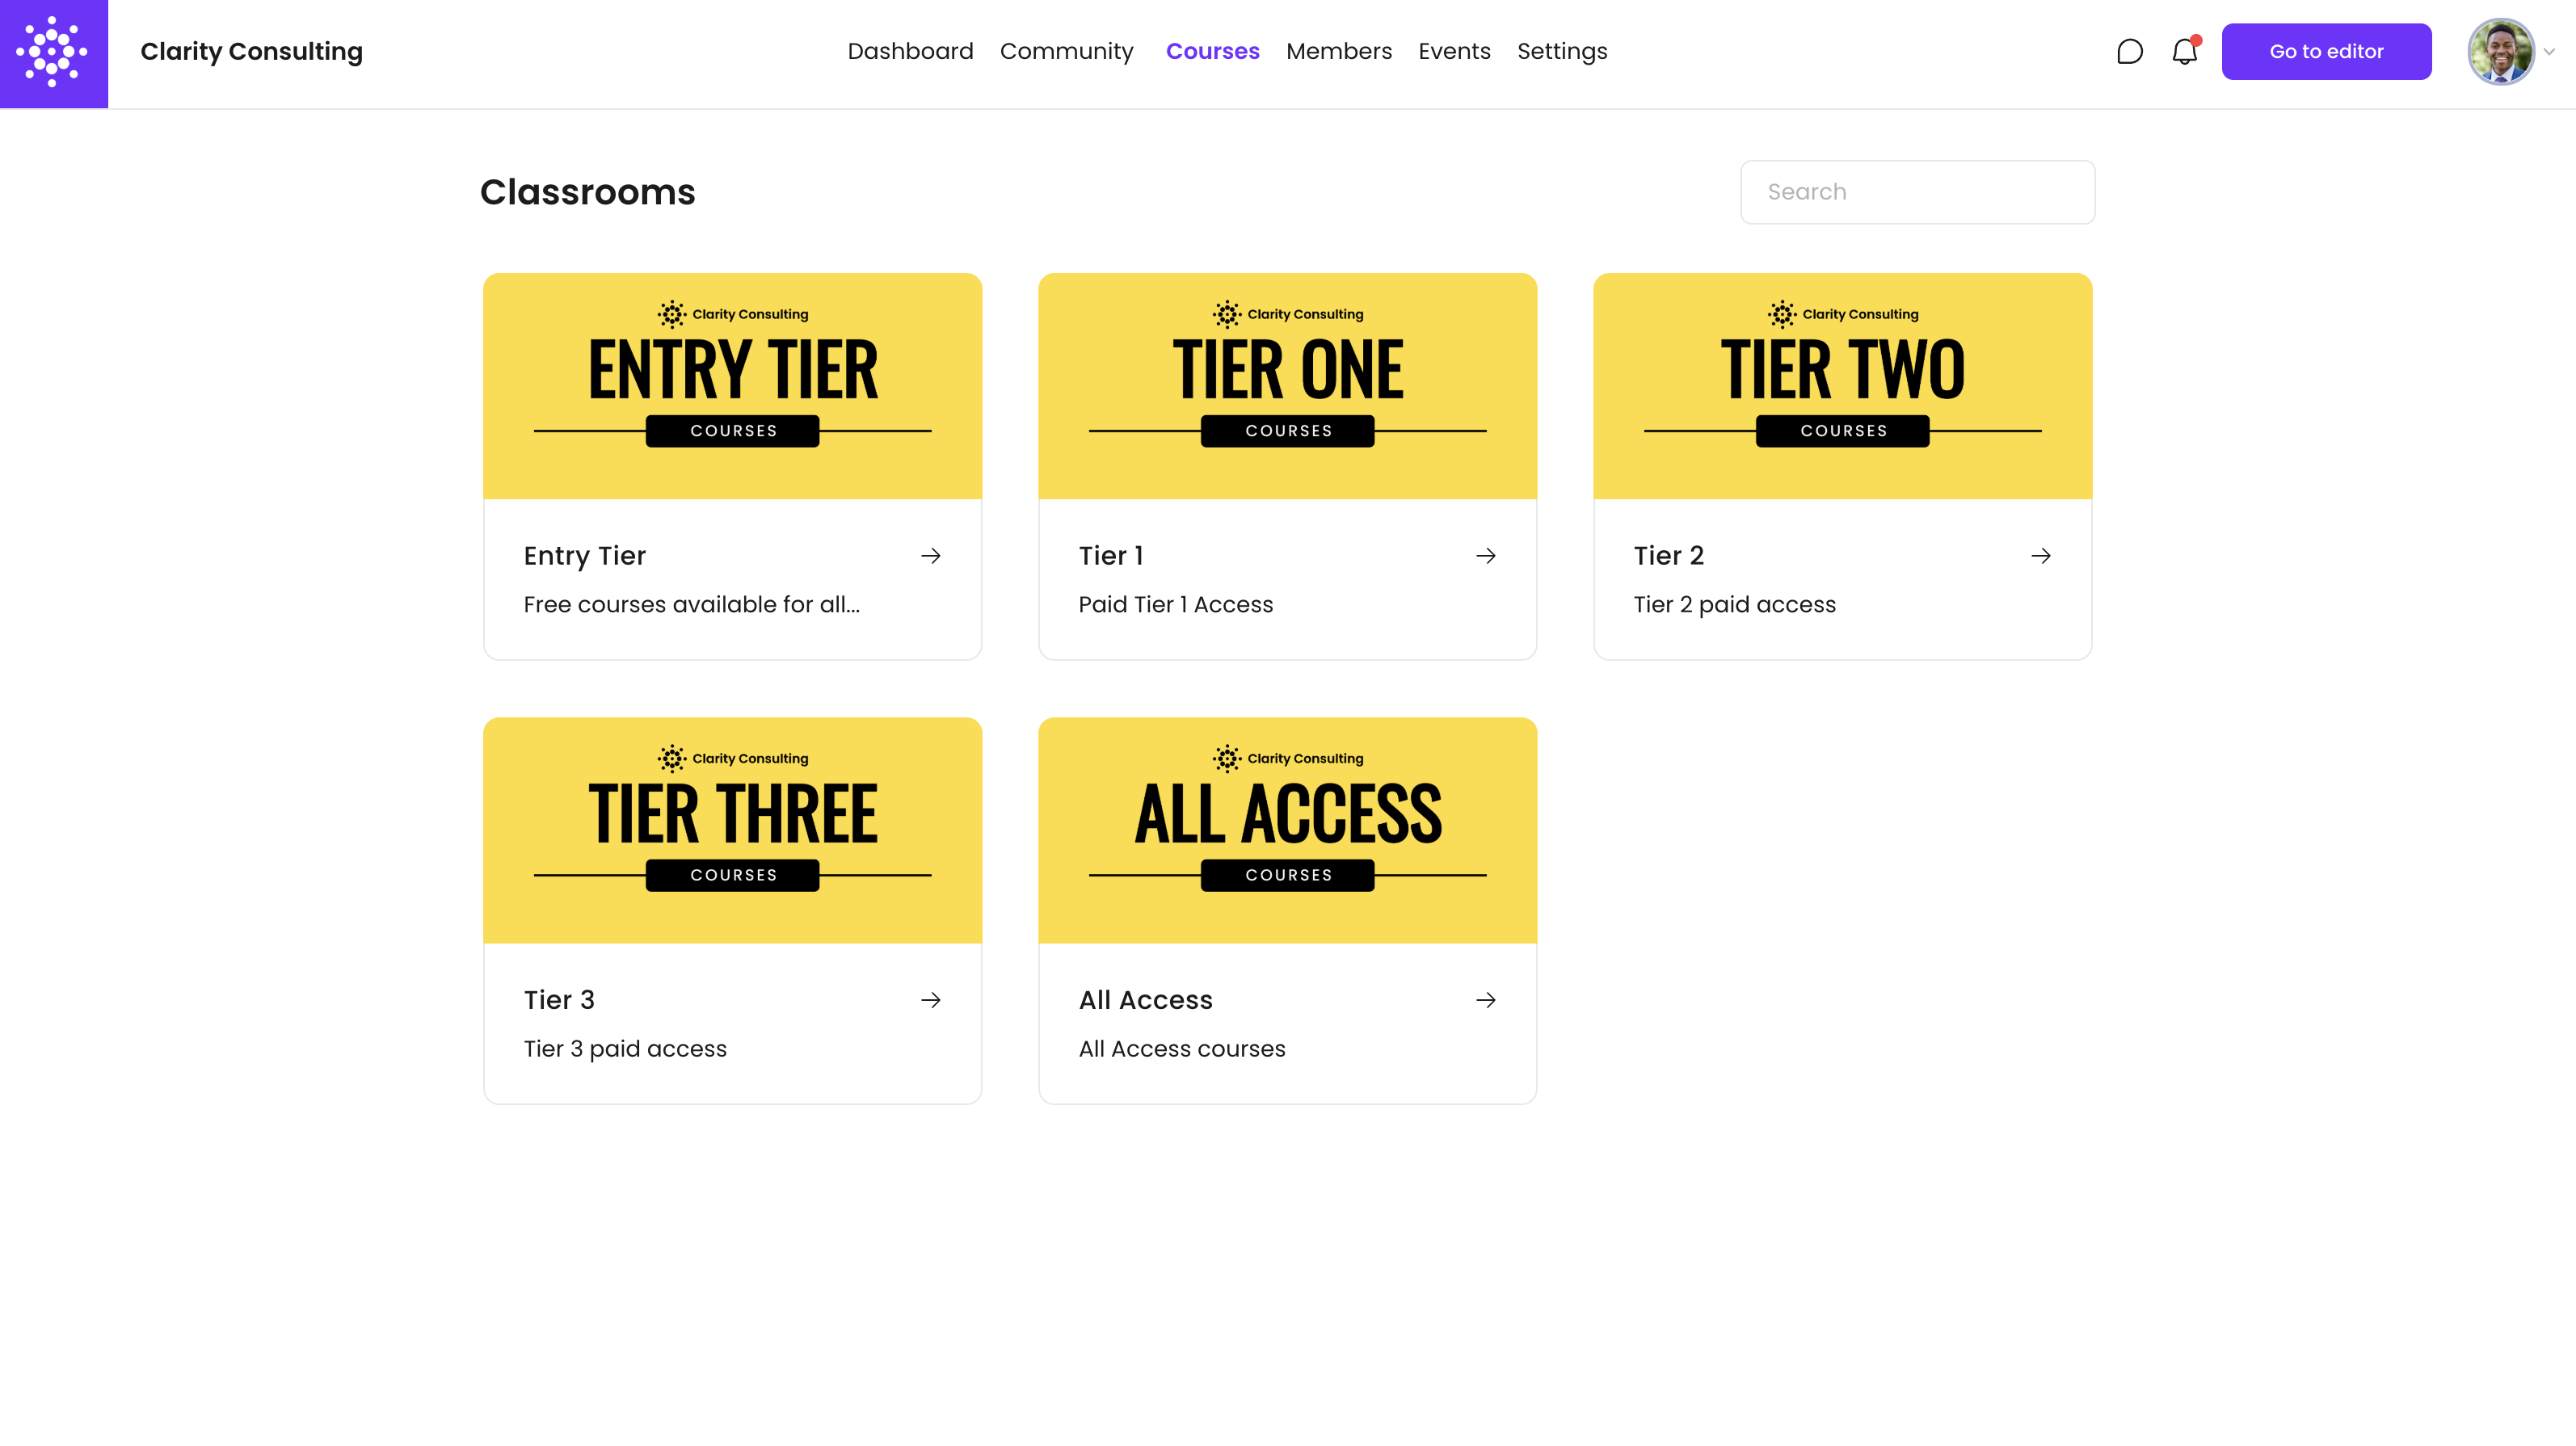Open the notifications bell
Screen dimensions: 2576x1446
click(x=2184, y=52)
